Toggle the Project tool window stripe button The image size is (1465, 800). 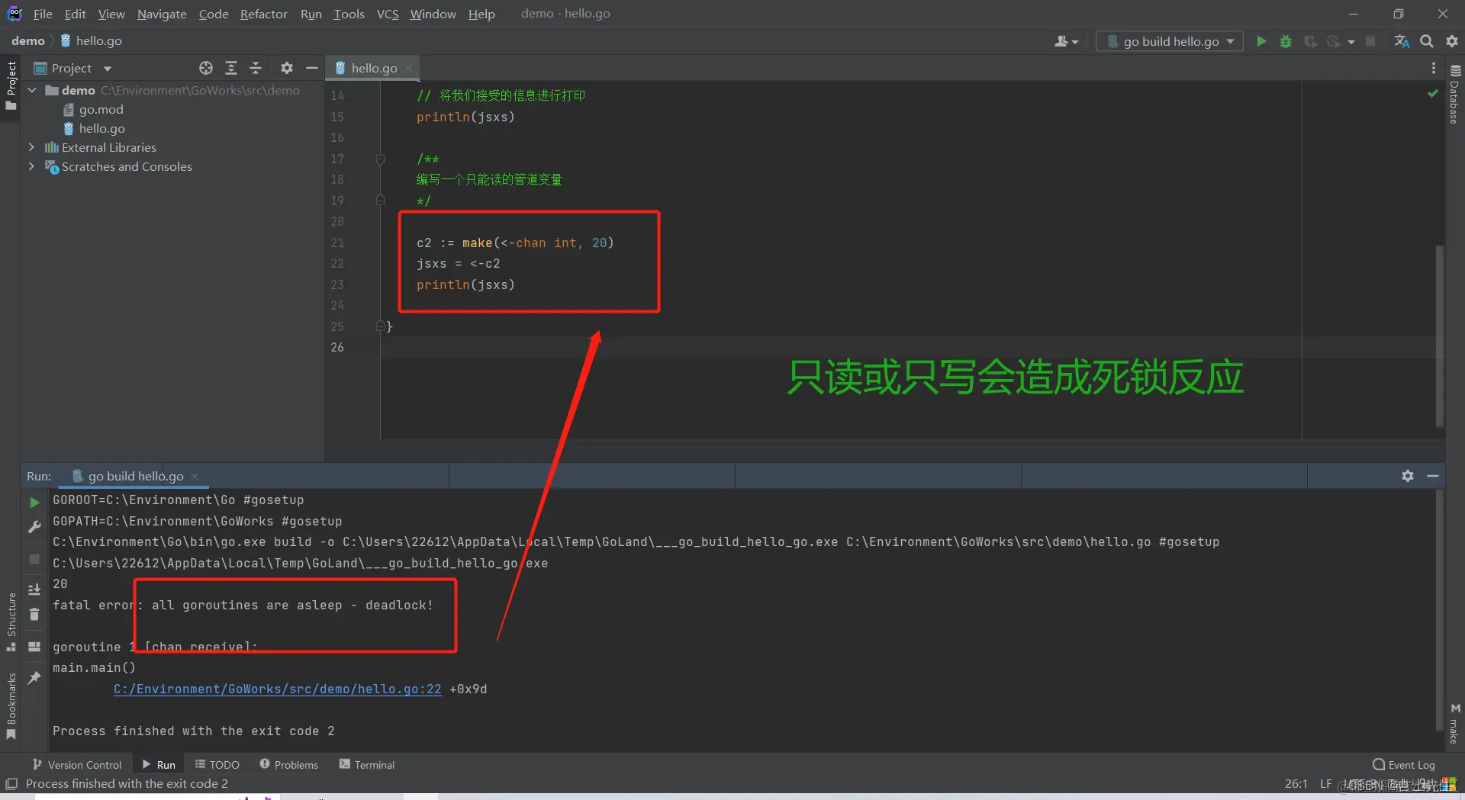coord(11,85)
